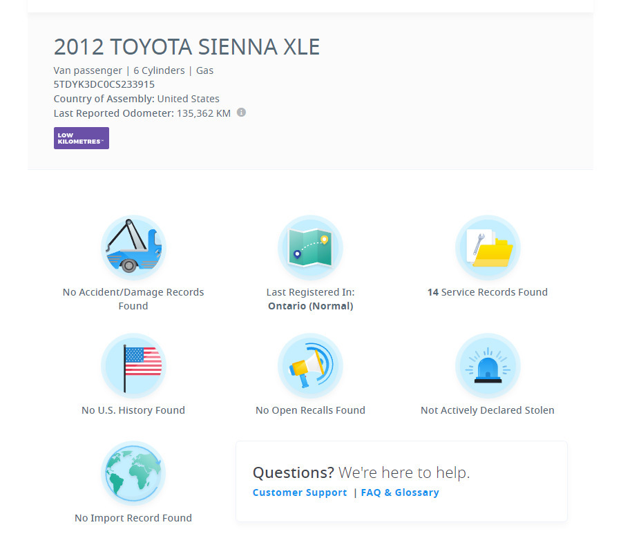The image size is (641, 556).
Task: Click the 2012 Toyota Sienna XLE title
Action: click(x=186, y=46)
